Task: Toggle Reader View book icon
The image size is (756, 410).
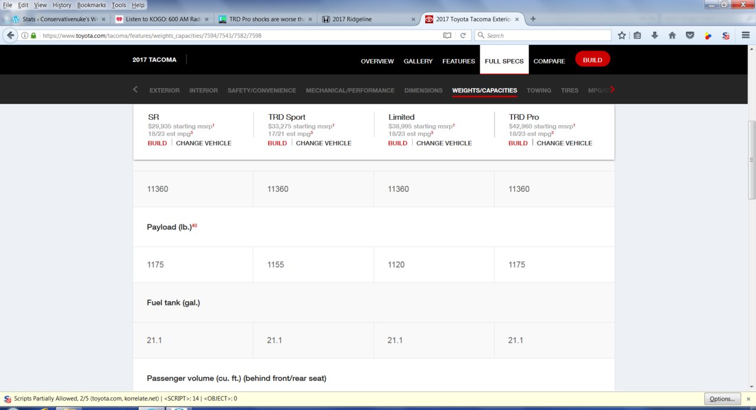Action: (448, 35)
